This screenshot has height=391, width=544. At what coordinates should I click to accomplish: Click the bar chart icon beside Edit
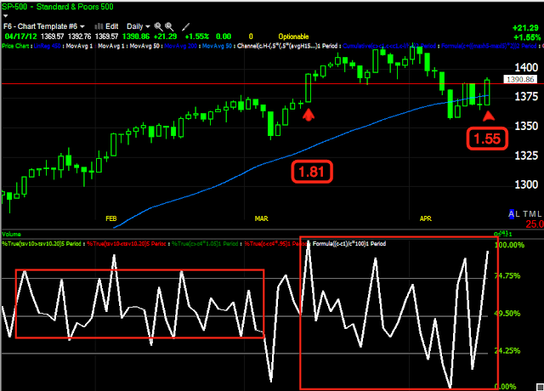[x=99, y=26]
